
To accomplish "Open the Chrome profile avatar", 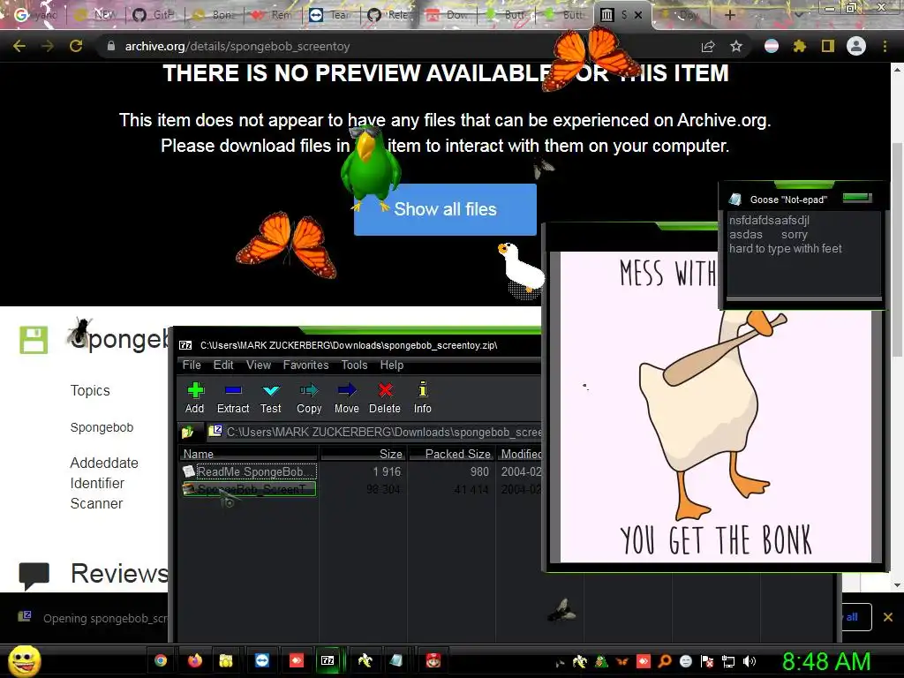I will click(856, 46).
